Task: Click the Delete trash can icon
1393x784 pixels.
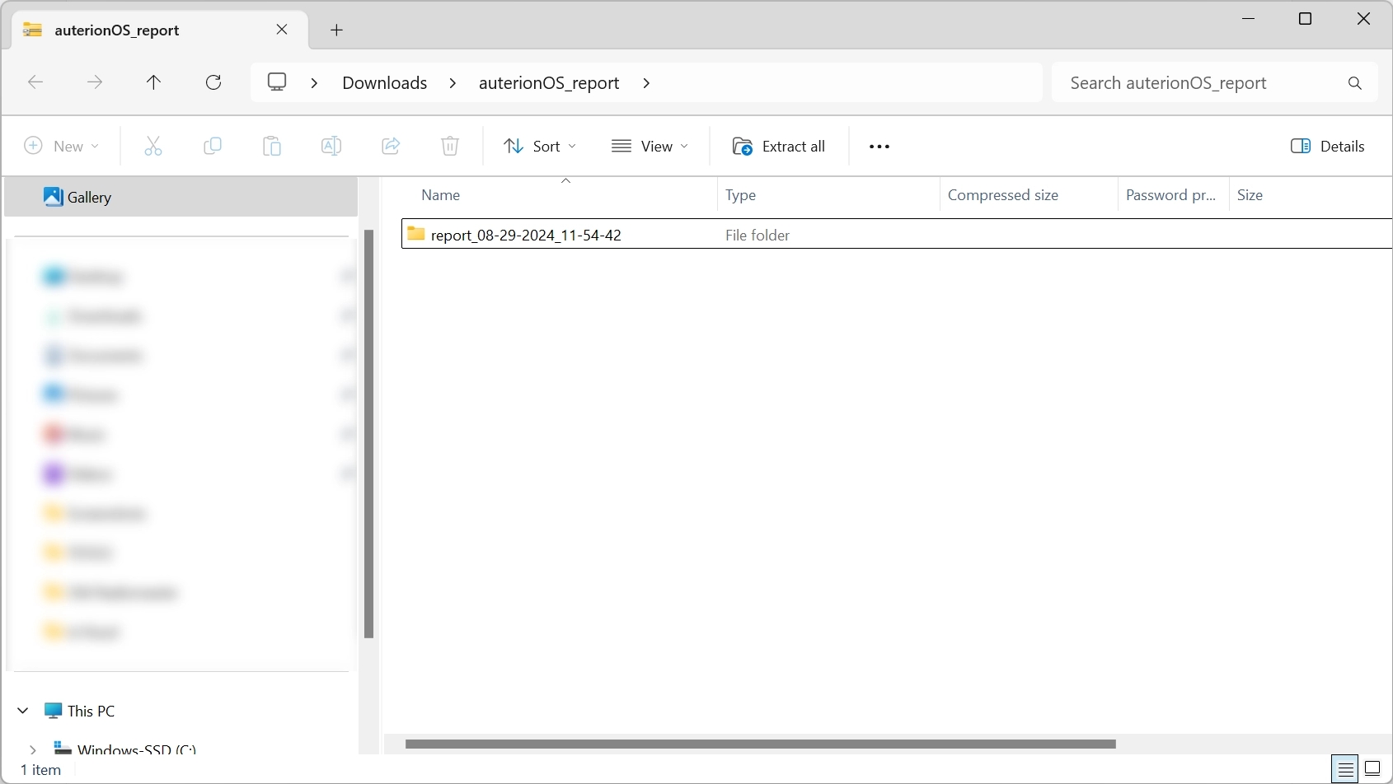Action: (x=450, y=146)
